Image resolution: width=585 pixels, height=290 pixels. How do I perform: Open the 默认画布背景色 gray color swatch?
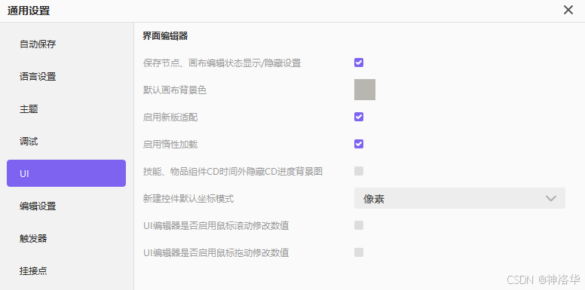coord(365,90)
